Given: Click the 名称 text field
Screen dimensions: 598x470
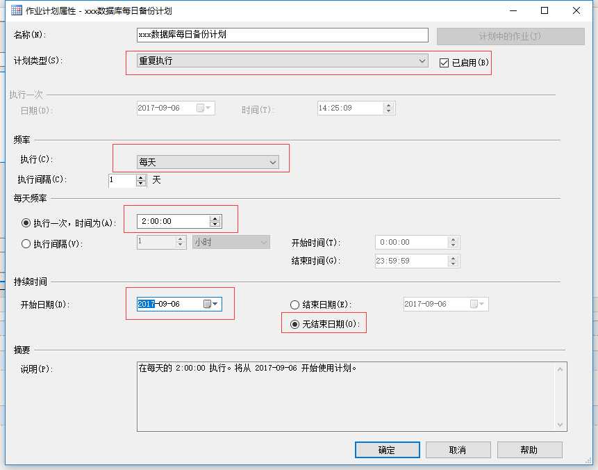Looking at the screenshot, I should coord(283,35).
